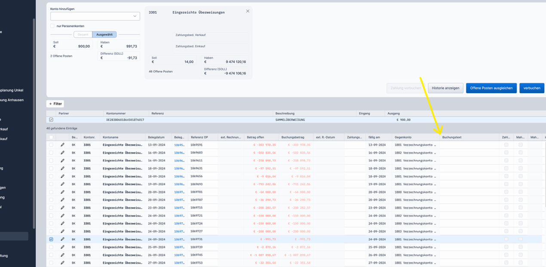Switch to the Gesamt tab
This screenshot has height=267, width=546.
83,35
